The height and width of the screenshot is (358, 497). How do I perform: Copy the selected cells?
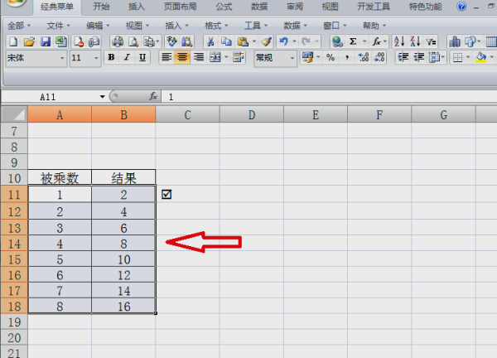pyautogui.click(x=226, y=41)
